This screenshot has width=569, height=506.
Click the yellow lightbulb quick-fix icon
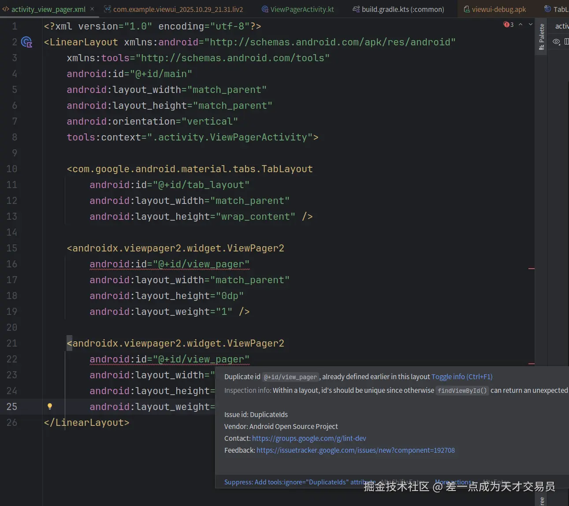click(x=50, y=406)
